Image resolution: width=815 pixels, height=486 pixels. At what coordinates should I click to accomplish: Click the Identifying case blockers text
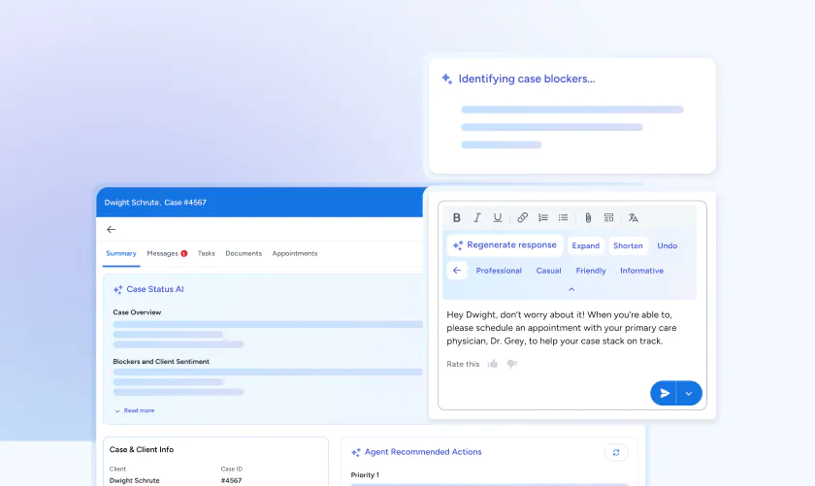[527, 79]
